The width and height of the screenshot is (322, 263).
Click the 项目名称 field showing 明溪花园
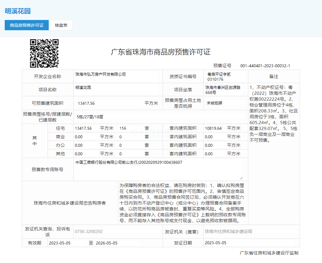point(116,90)
